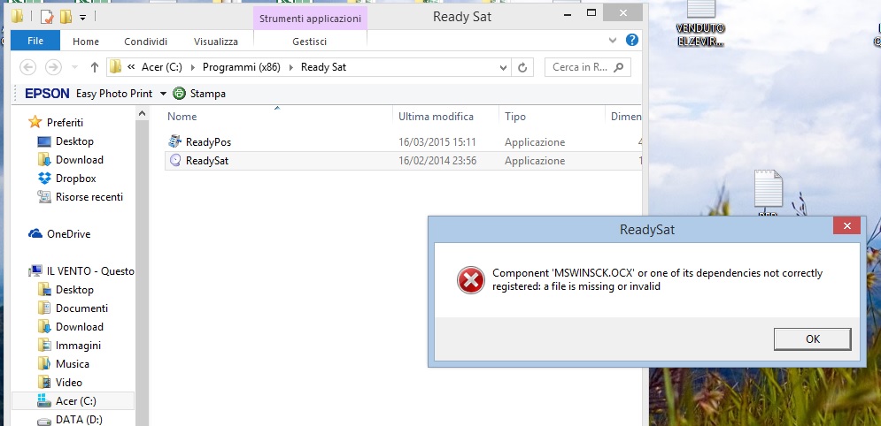Go forward with the forward arrow button

(x=53, y=67)
